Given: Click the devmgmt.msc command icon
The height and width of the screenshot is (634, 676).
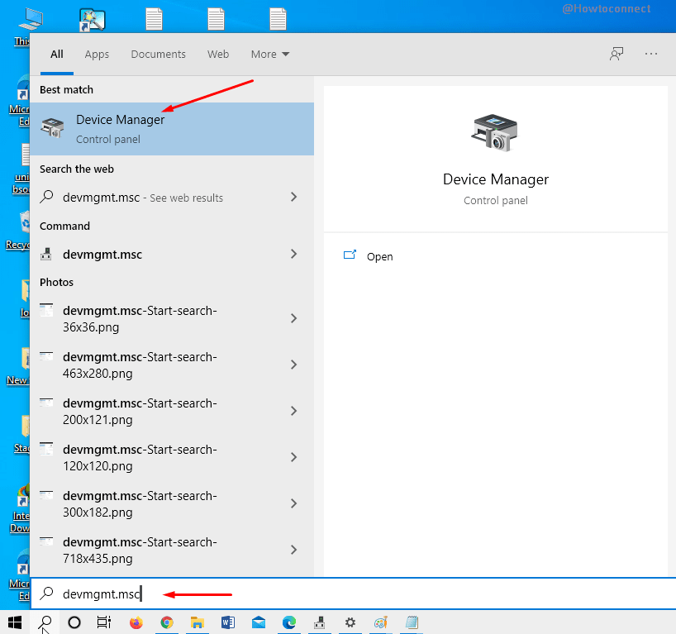Looking at the screenshot, I should click(46, 254).
